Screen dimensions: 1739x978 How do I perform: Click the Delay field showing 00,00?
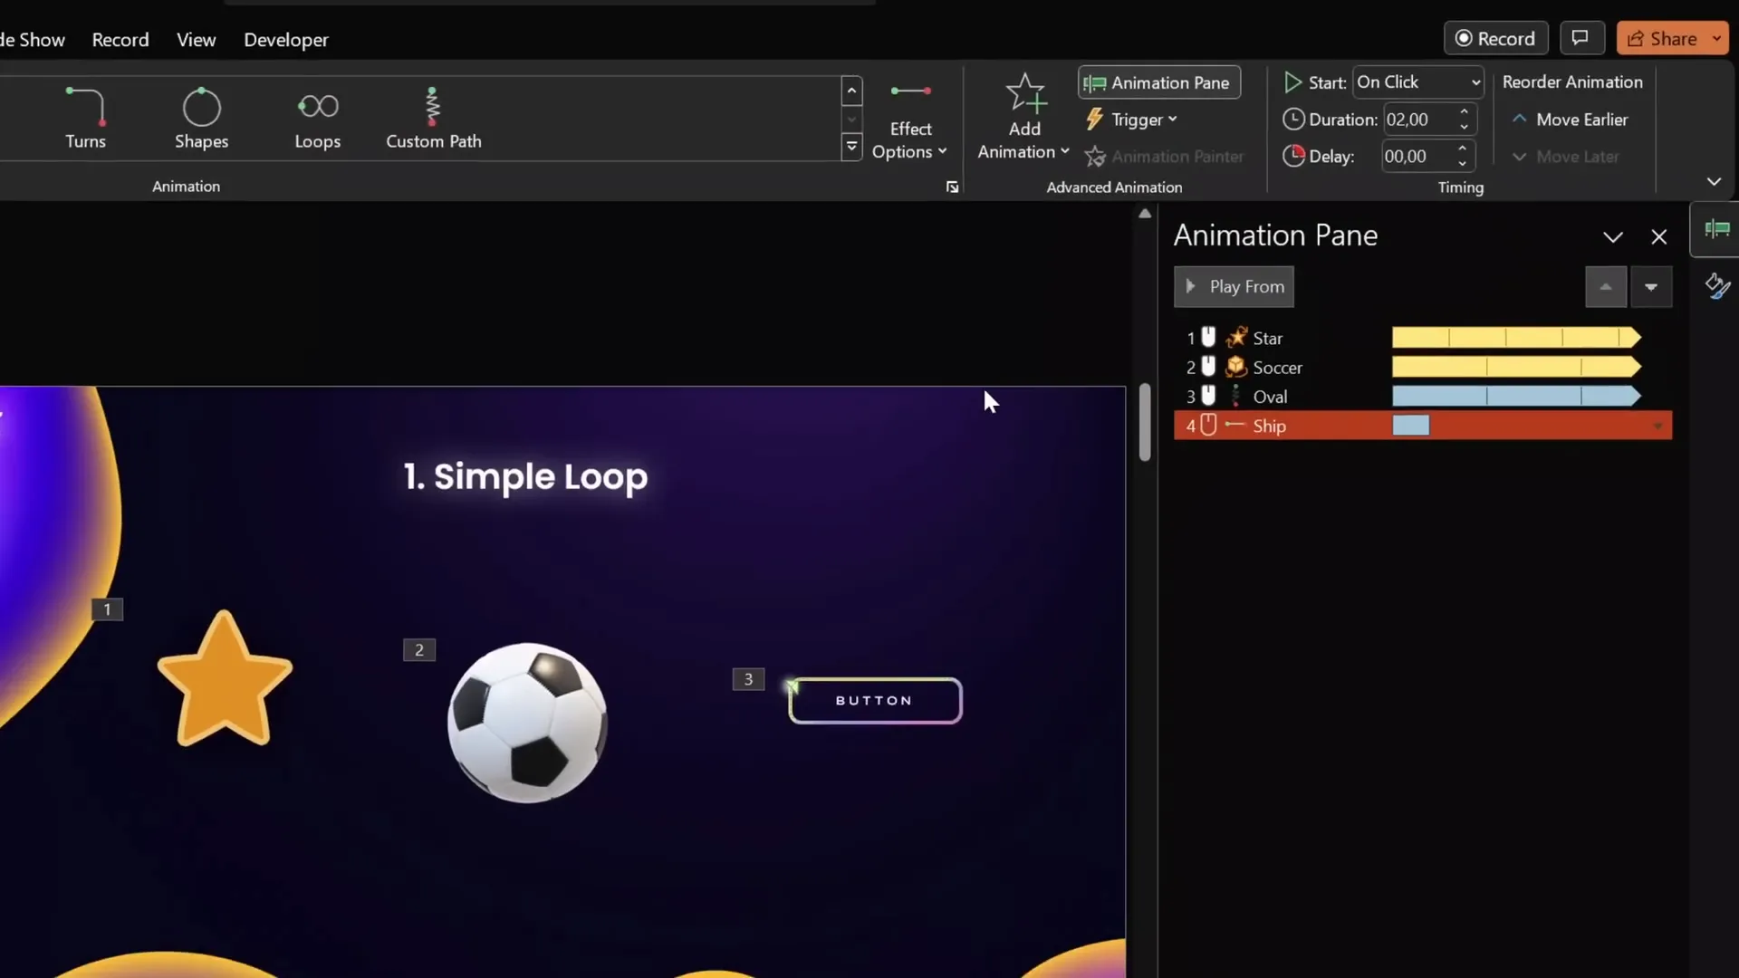(1417, 157)
